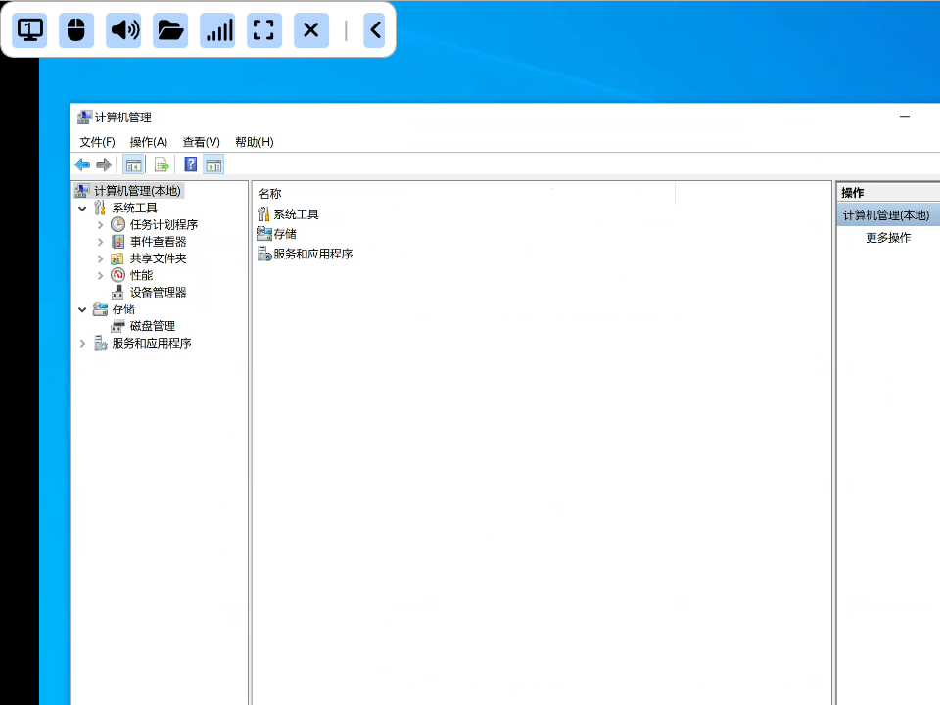The width and height of the screenshot is (940, 705).
Task: Click the mouse icon in remote toolbar
Action: (x=76, y=30)
